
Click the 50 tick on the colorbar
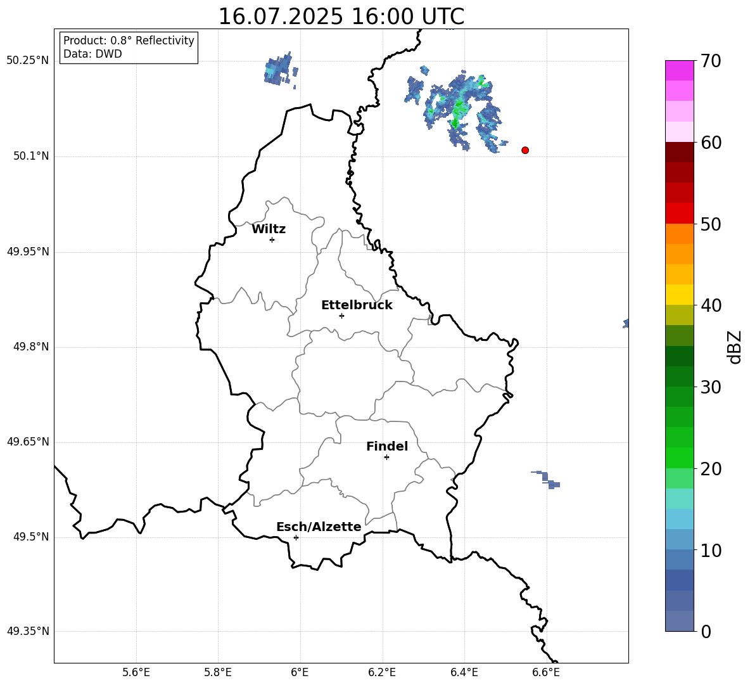coord(711,224)
